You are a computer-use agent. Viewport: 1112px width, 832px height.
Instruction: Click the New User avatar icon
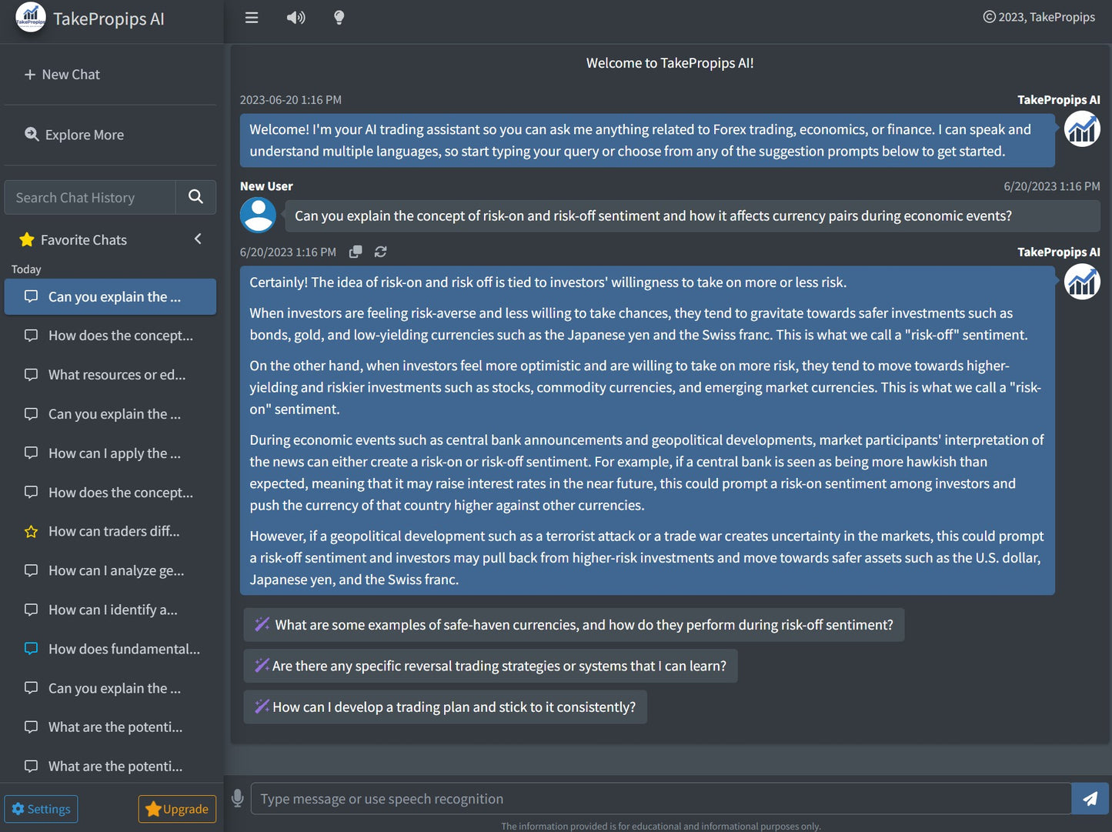pos(258,215)
